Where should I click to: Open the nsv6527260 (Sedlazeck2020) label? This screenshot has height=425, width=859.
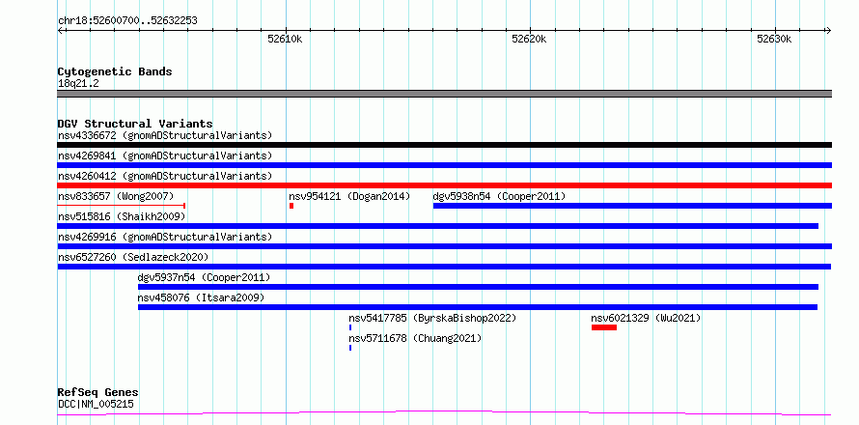click(133, 257)
